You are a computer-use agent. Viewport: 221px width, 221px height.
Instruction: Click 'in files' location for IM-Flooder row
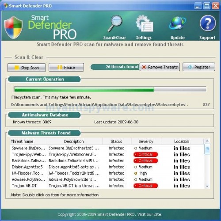(x=182, y=173)
